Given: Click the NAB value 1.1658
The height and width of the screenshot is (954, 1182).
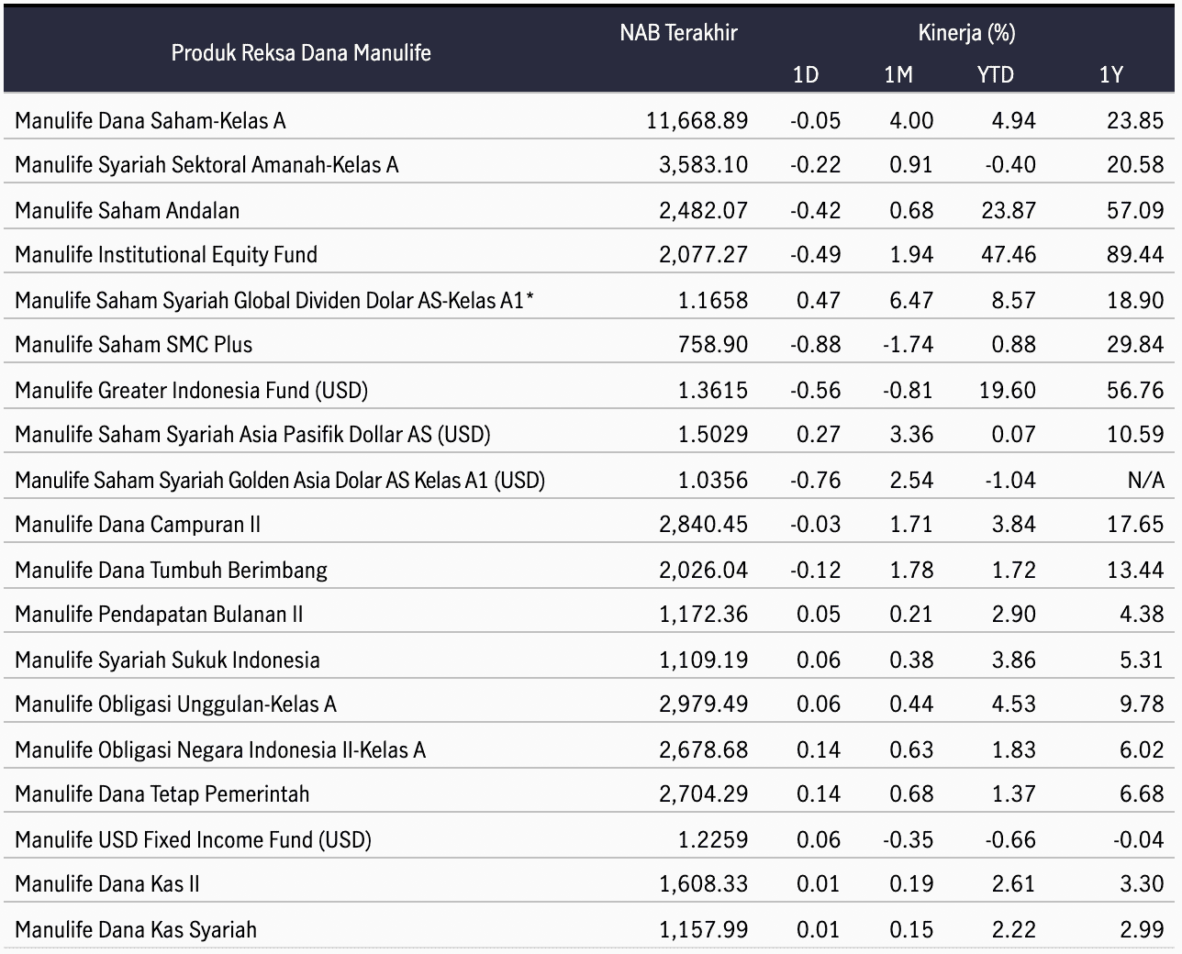Looking at the screenshot, I should [713, 300].
